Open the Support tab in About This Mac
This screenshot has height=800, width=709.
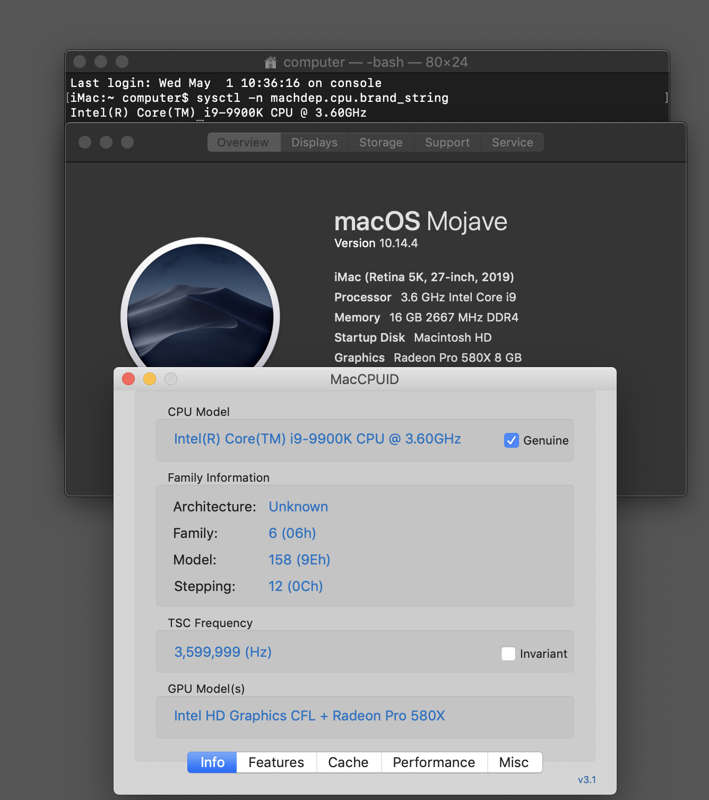(447, 142)
